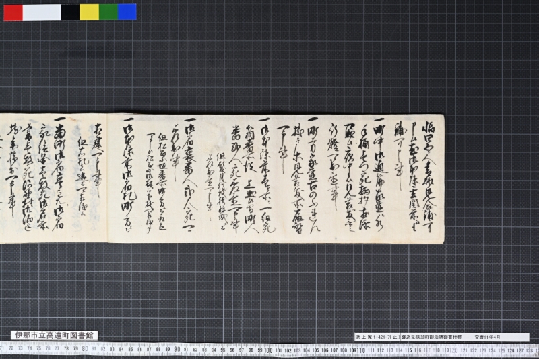Viewport: 539px width, 359px height.
Task: Click the white patch on the color chart
Action: [42, 12]
